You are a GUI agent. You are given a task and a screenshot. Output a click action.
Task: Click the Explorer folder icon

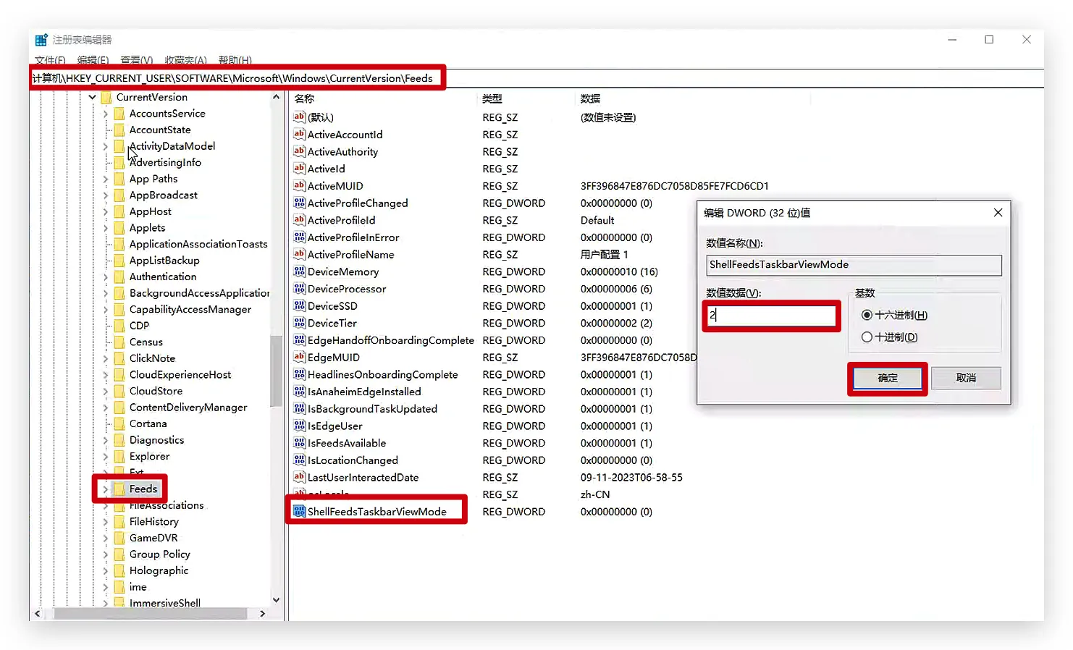(x=119, y=456)
